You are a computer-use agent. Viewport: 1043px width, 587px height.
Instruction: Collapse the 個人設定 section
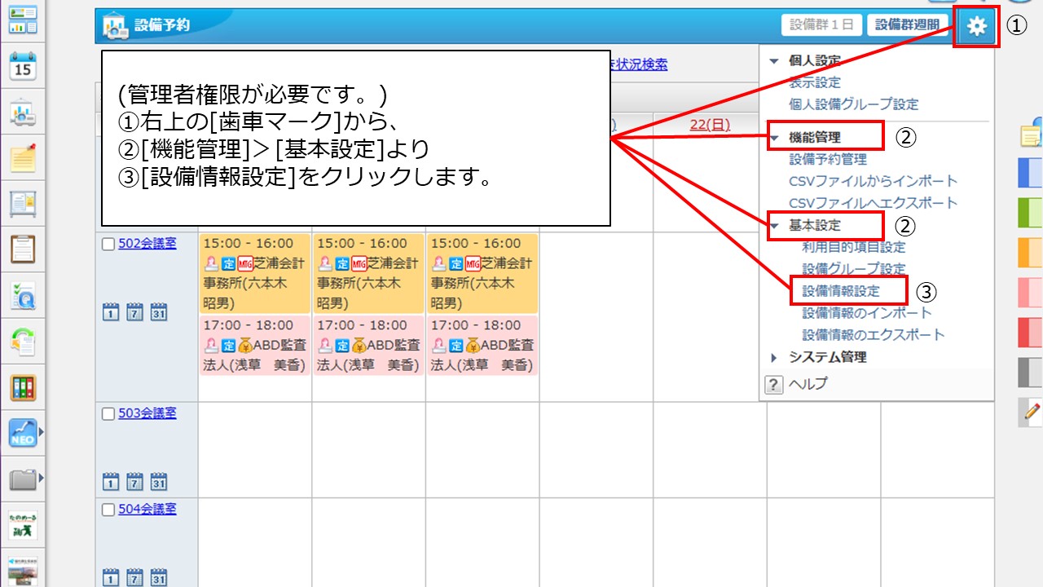pos(774,61)
